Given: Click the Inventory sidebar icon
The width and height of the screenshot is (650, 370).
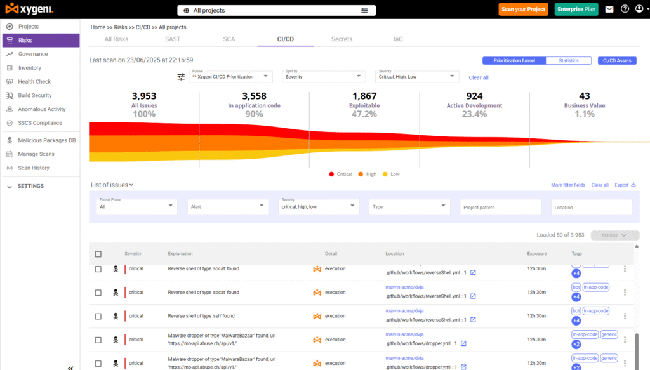Looking at the screenshot, I should tap(10, 68).
